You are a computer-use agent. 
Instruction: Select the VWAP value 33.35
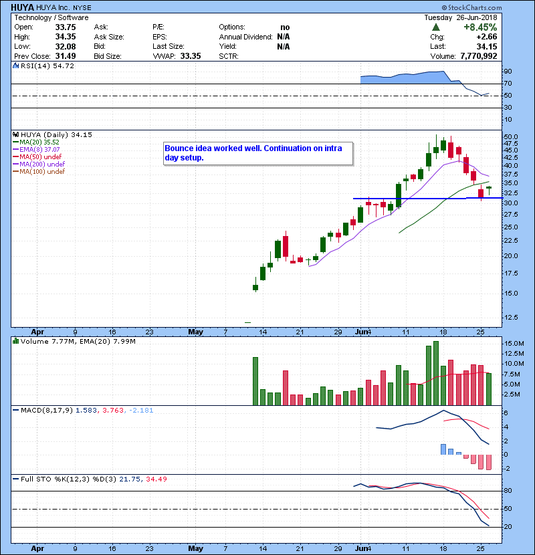tap(191, 56)
